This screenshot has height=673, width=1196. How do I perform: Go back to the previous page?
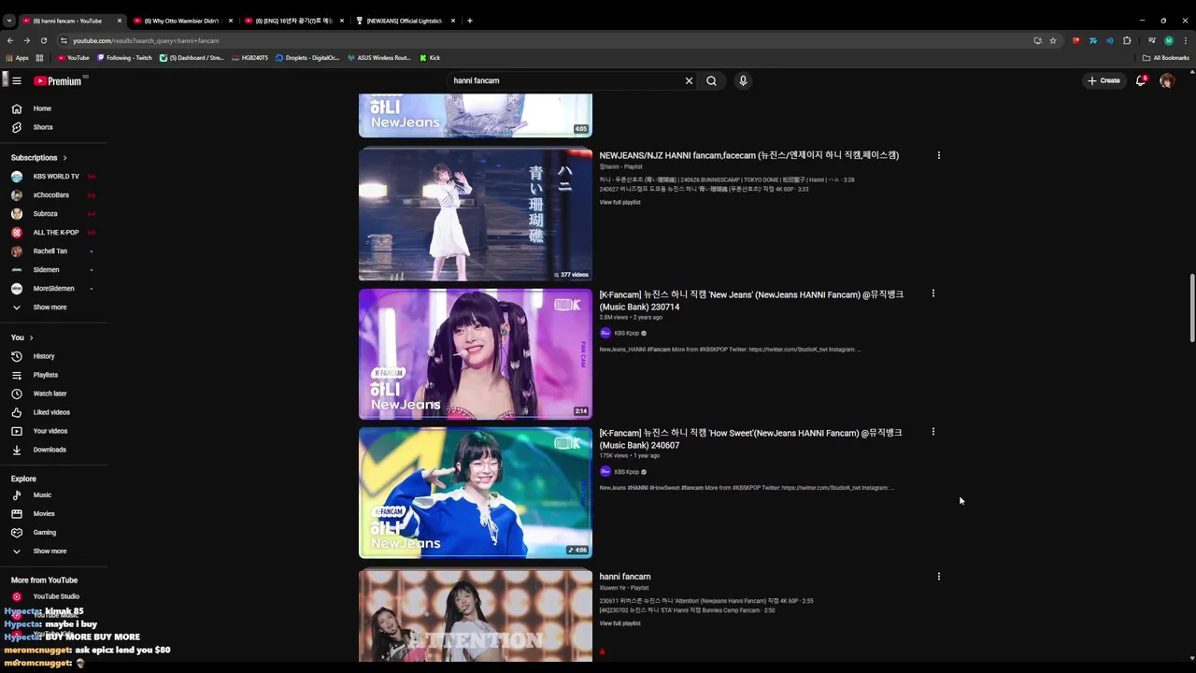[10, 40]
